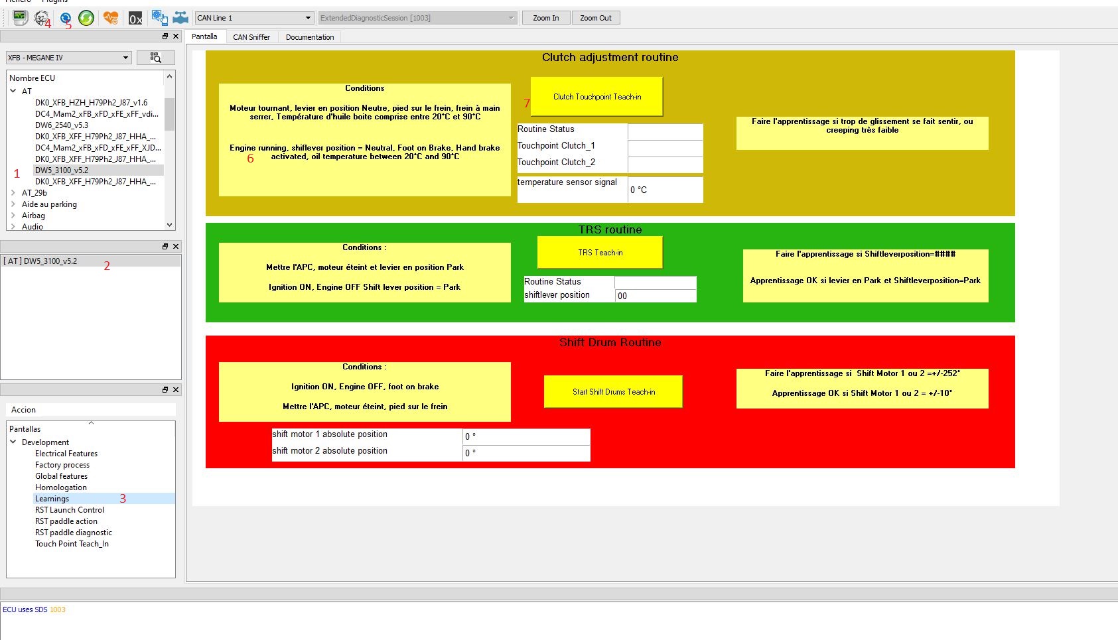Start Clutch Touchpoint Teach-in
1118x640 pixels.
click(597, 97)
